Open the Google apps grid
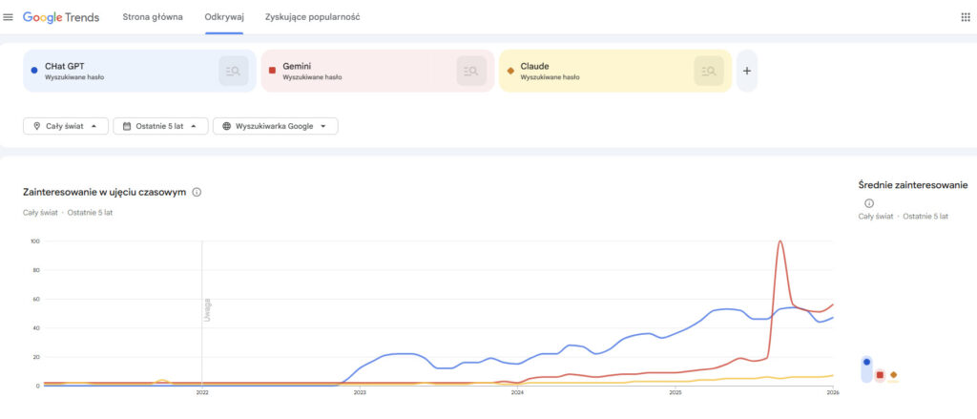Screen dimensions: 977x419 (x=965, y=17)
